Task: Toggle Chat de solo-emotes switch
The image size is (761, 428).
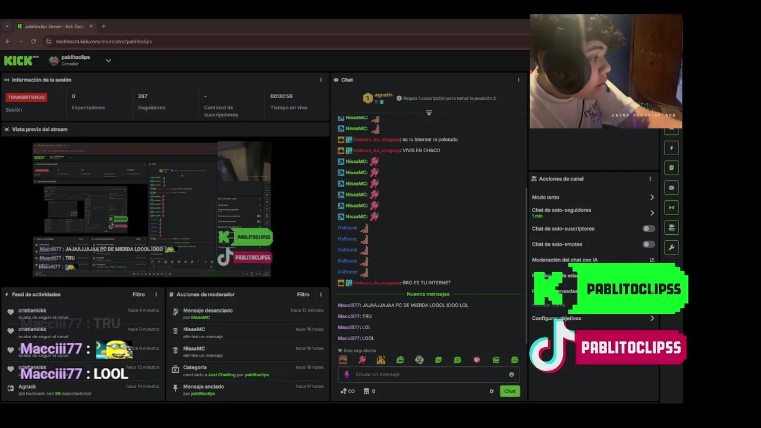Action: pyautogui.click(x=649, y=244)
